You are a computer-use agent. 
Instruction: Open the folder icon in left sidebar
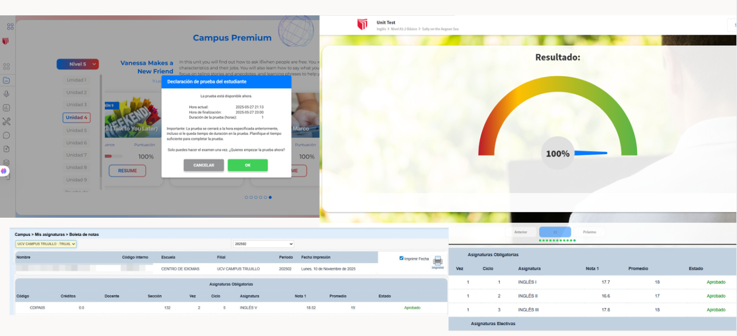[x=6, y=80]
